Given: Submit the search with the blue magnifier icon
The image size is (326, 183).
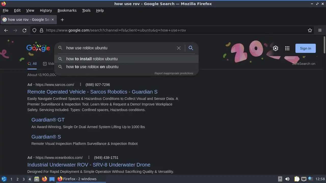Looking at the screenshot, I should (191, 48).
